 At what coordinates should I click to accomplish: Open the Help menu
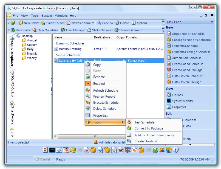click(73, 16)
